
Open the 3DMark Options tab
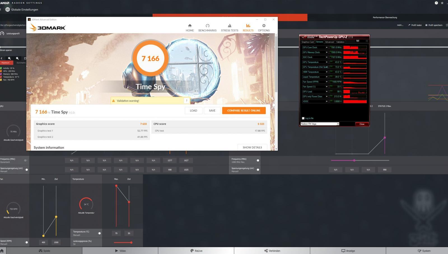tap(264, 28)
